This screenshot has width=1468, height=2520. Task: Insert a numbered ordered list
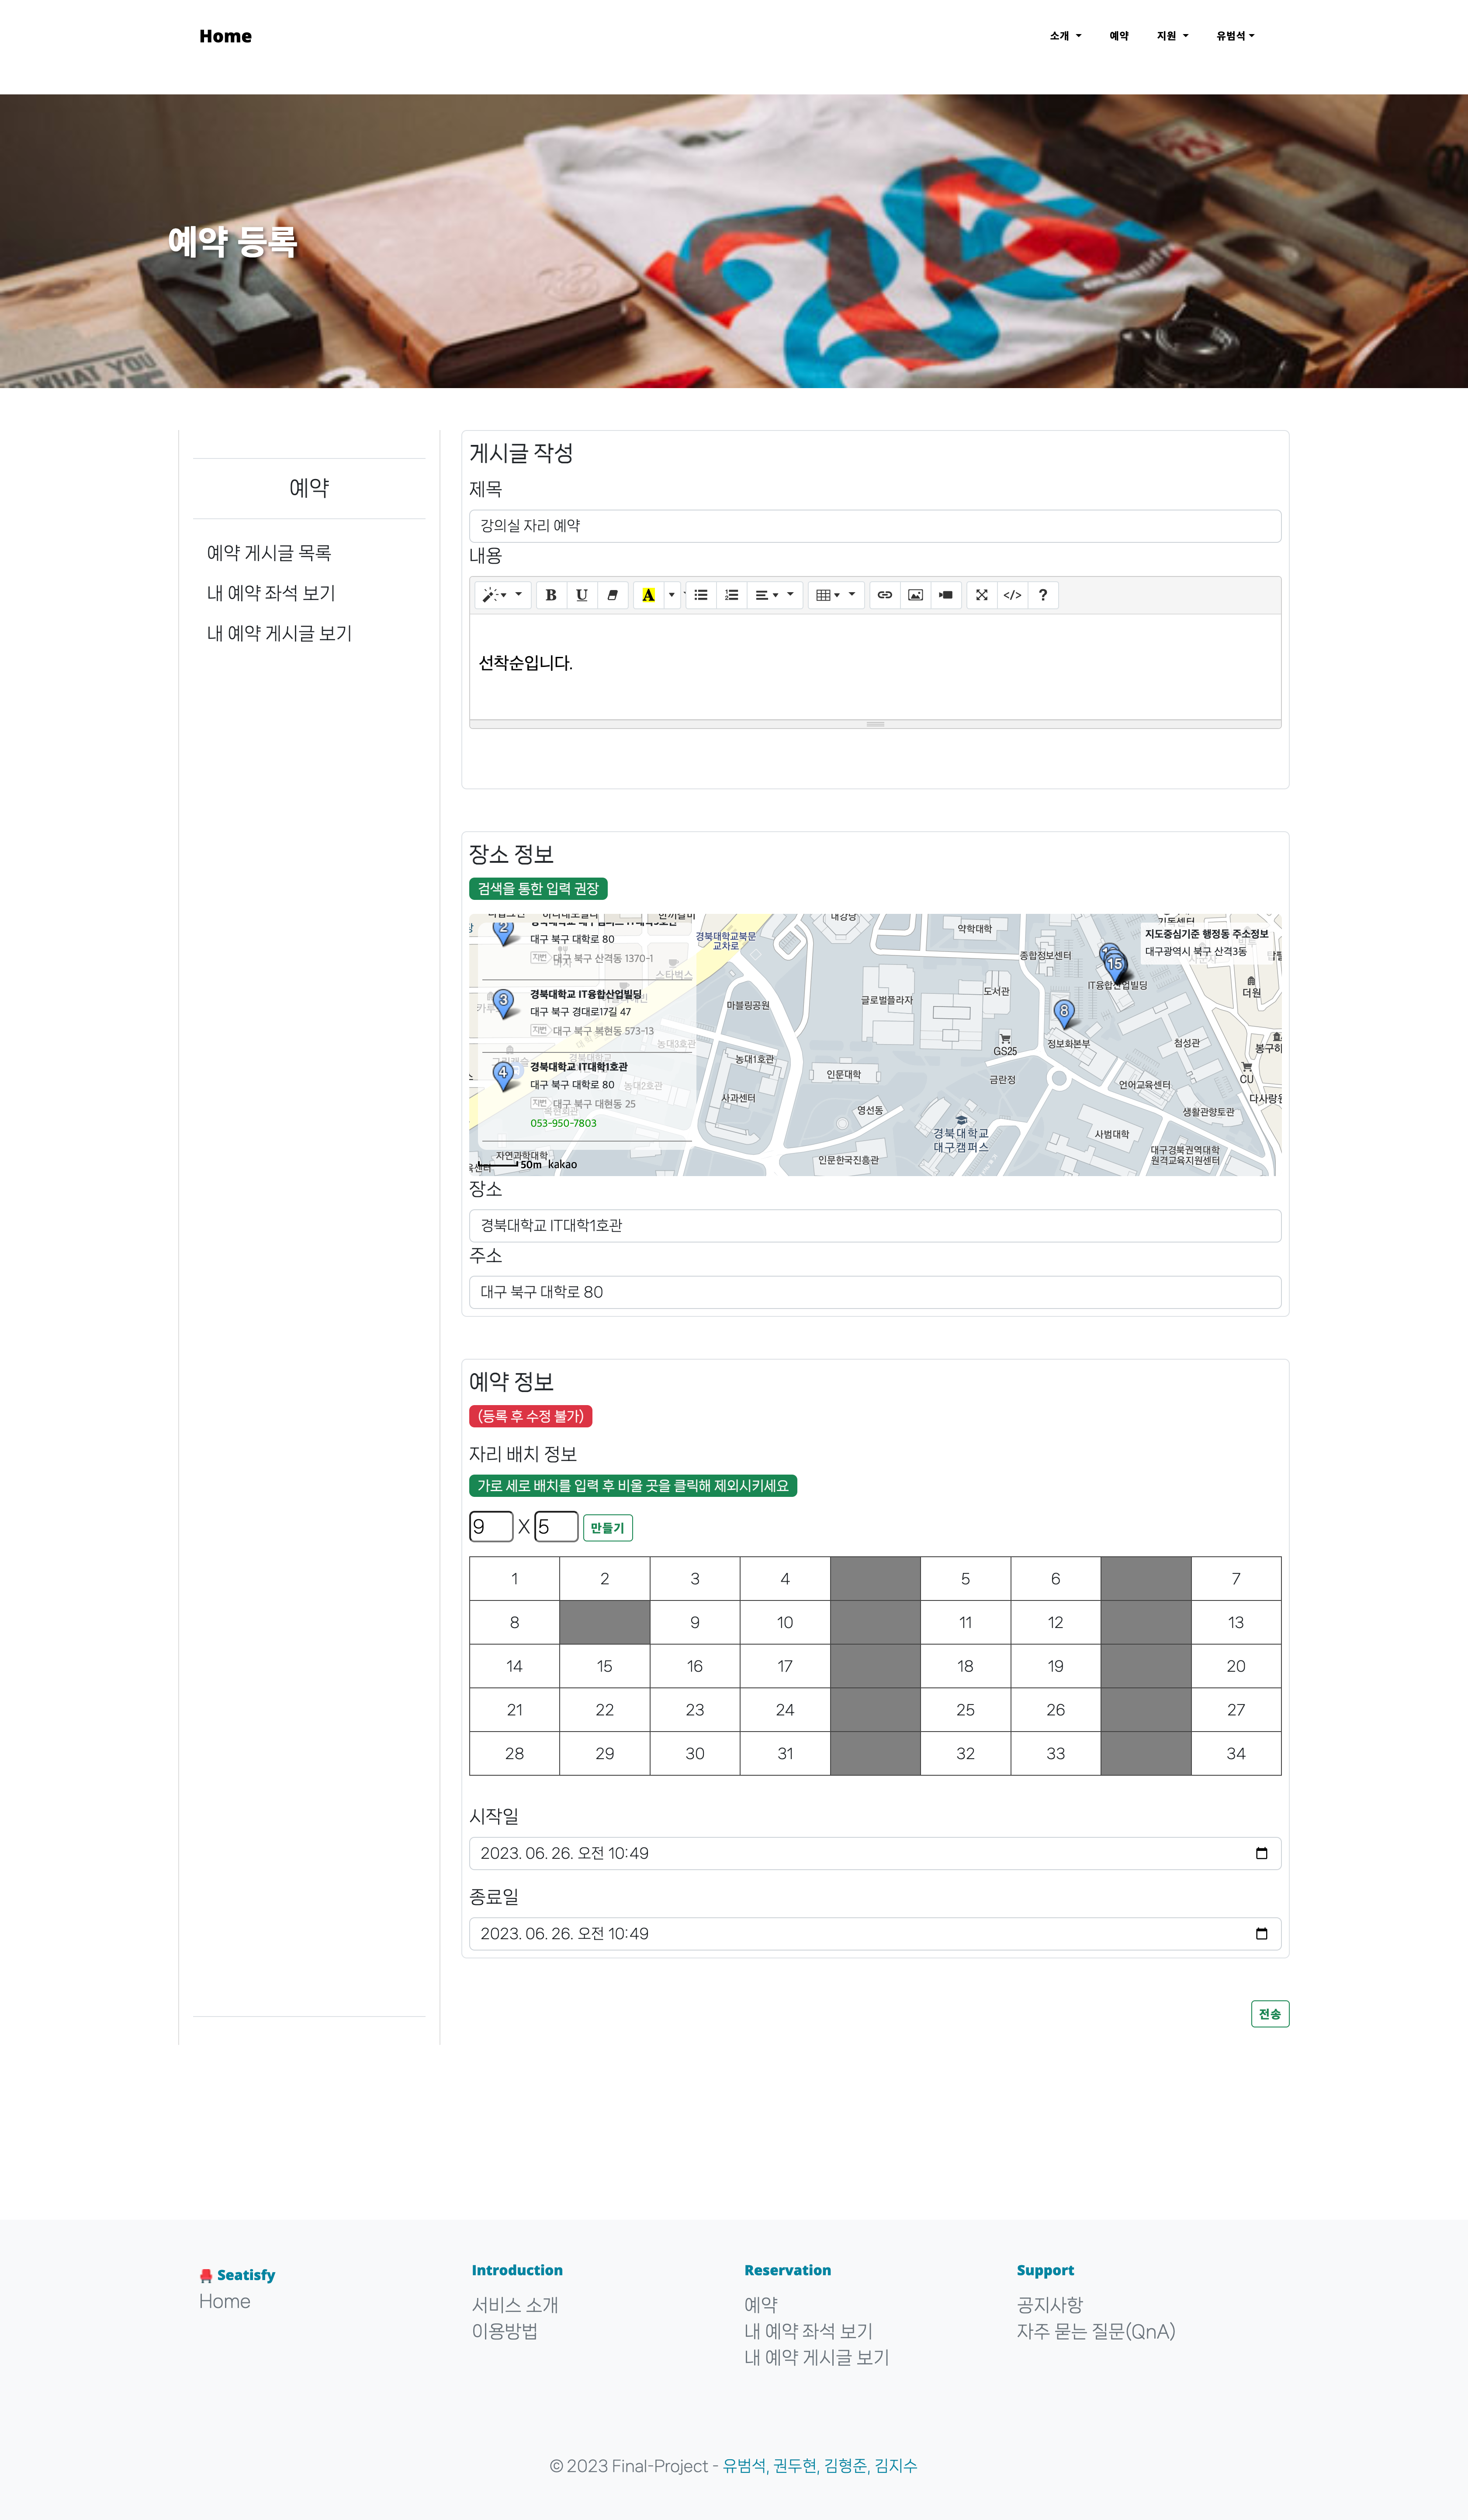pyautogui.click(x=732, y=595)
